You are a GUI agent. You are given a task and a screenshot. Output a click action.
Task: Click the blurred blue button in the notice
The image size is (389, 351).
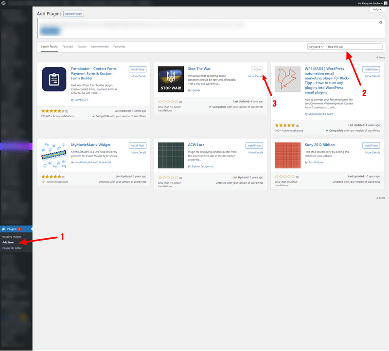(51, 31)
